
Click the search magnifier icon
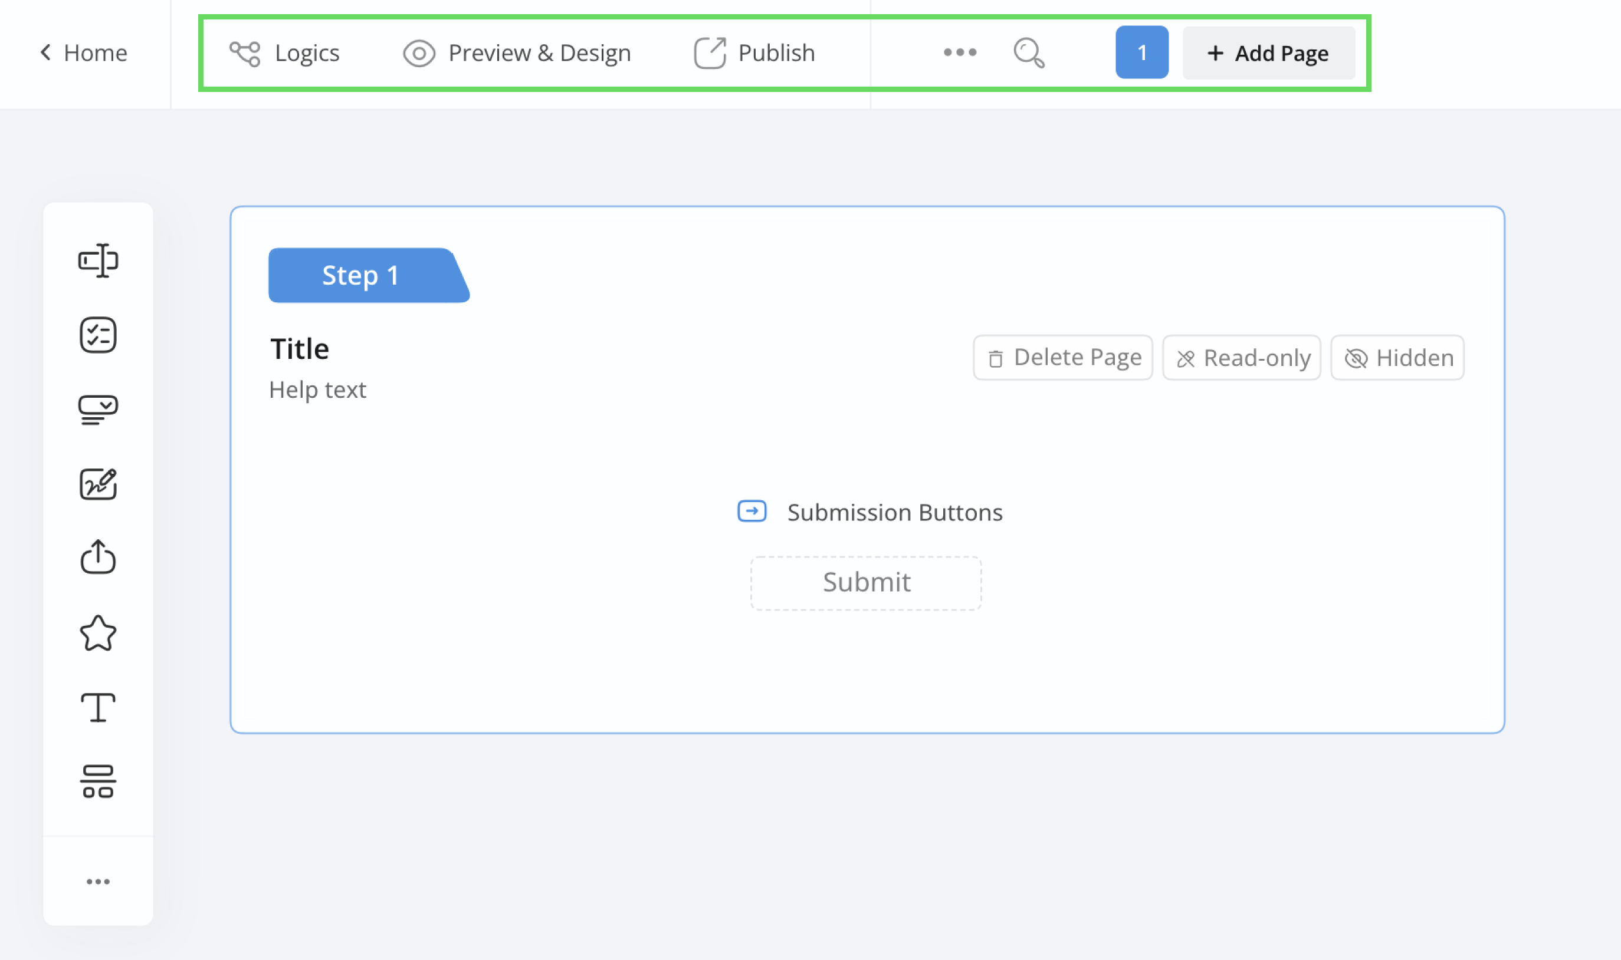click(x=1029, y=53)
